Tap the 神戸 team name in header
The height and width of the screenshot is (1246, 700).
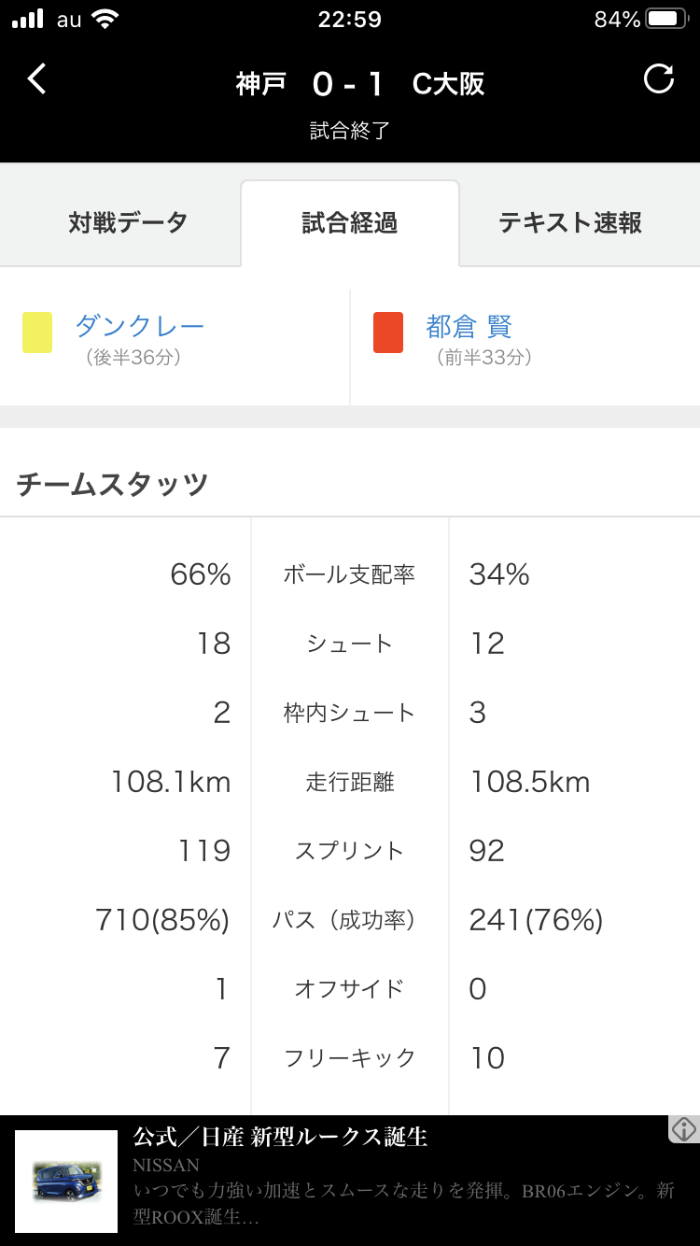(260, 84)
